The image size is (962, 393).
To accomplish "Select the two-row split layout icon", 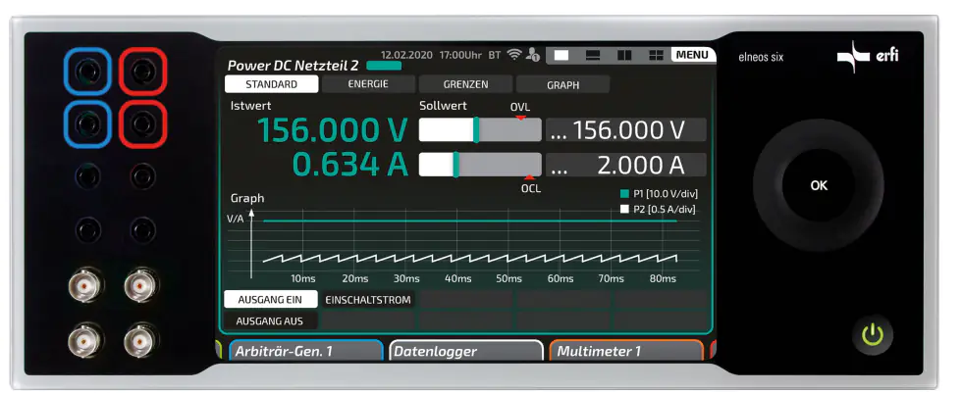I will [x=593, y=55].
